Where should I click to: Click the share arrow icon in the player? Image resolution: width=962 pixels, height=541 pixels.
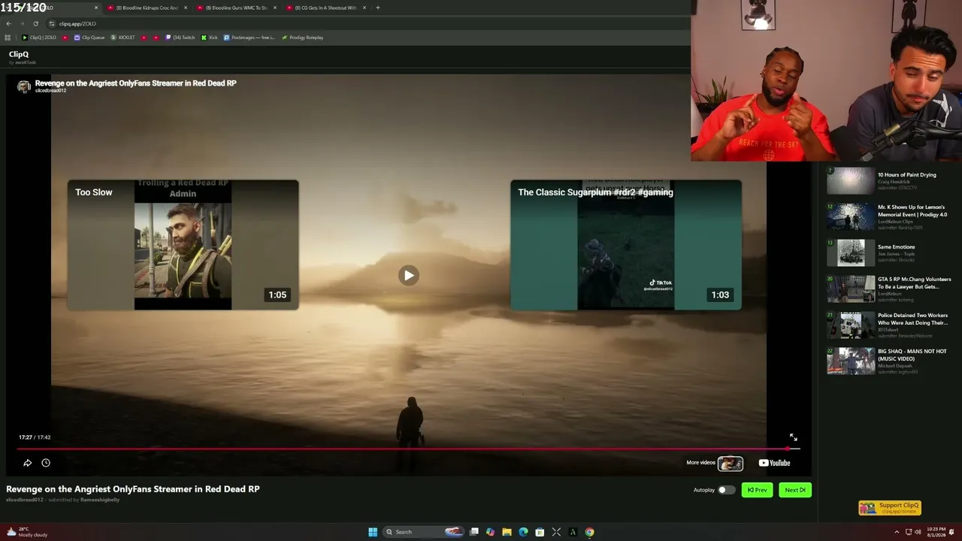pyautogui.click(x=28, y=463)
